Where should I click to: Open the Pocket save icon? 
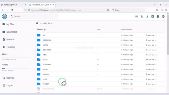(x=157, y=10)
